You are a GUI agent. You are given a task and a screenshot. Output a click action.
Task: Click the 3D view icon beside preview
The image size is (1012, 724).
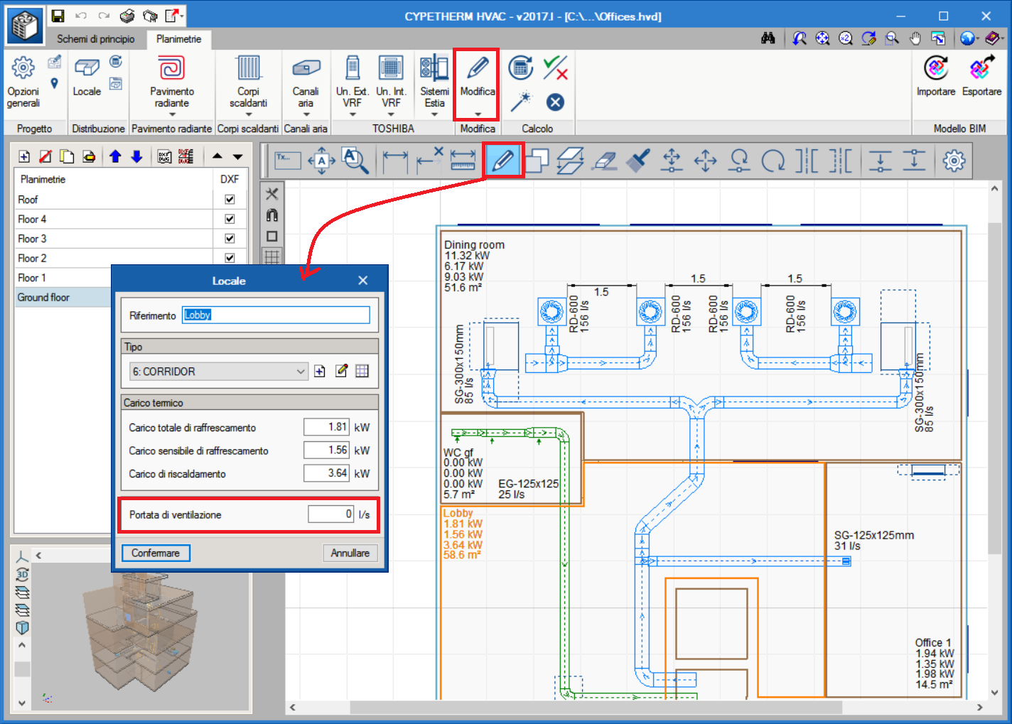point(22,575)
